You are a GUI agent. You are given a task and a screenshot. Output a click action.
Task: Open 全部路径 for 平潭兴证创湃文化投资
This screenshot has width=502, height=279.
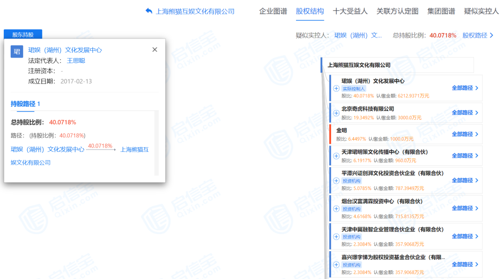pos(465,180)
